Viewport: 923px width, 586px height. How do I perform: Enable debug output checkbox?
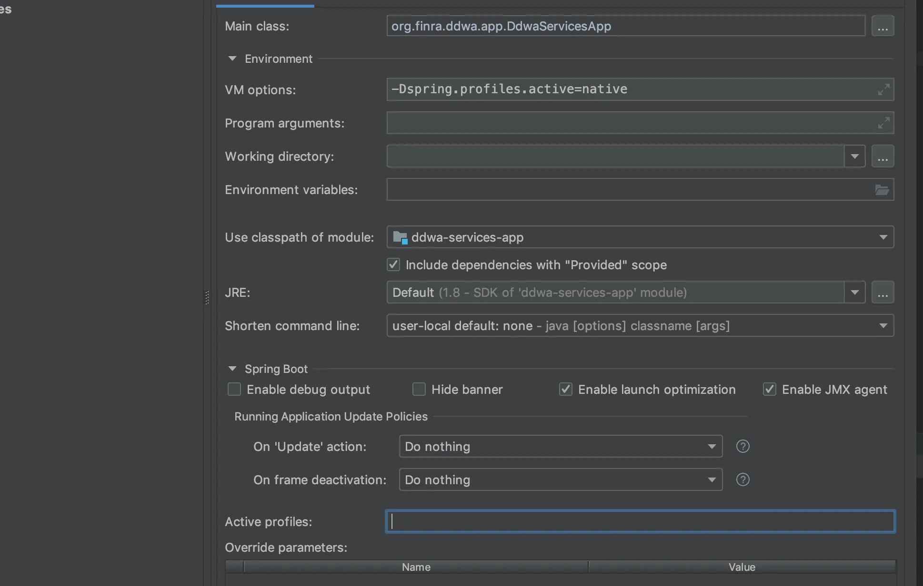coord(234,390)
